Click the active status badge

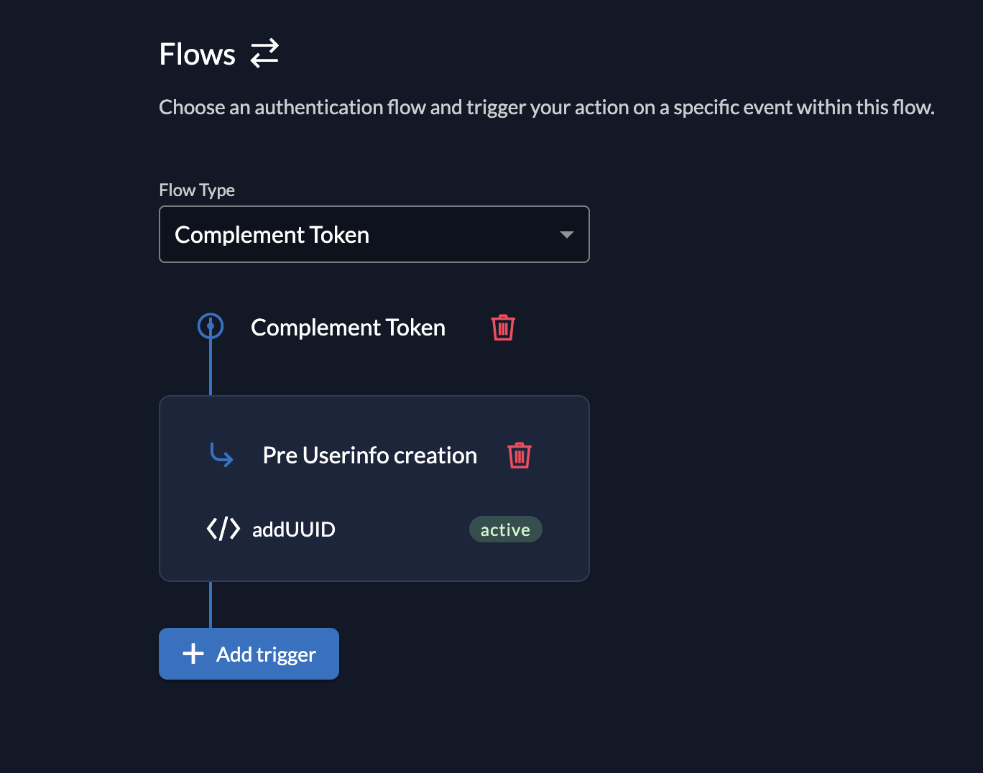pyautogui.click(x=506, y=529)
